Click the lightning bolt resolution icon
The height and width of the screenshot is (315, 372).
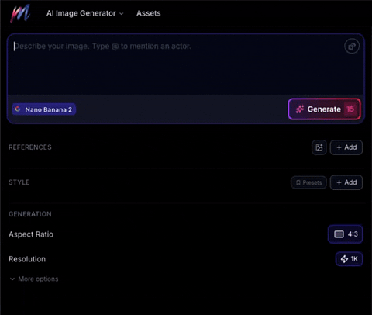344,259
